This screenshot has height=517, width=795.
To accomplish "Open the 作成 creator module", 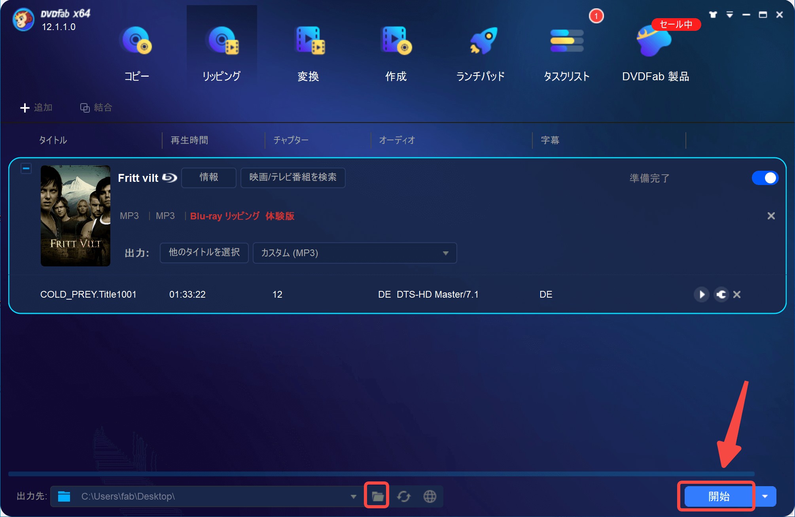I will click(x=396, y=53).
